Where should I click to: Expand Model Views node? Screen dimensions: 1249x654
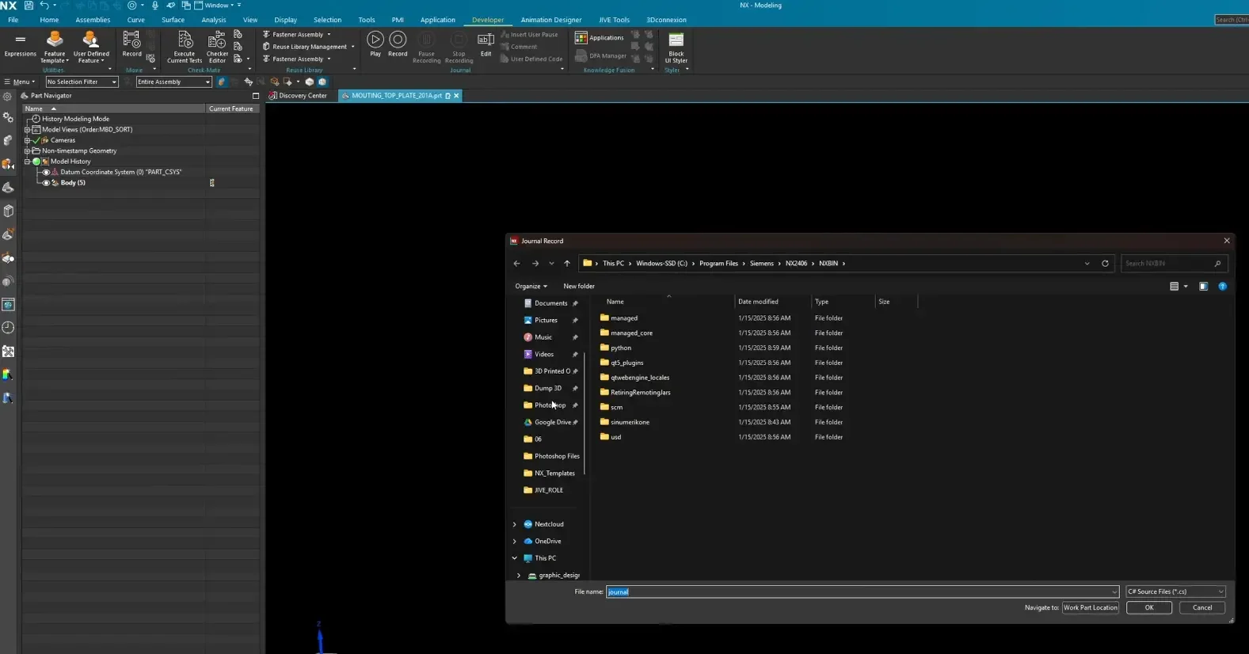tap(27, 130)
